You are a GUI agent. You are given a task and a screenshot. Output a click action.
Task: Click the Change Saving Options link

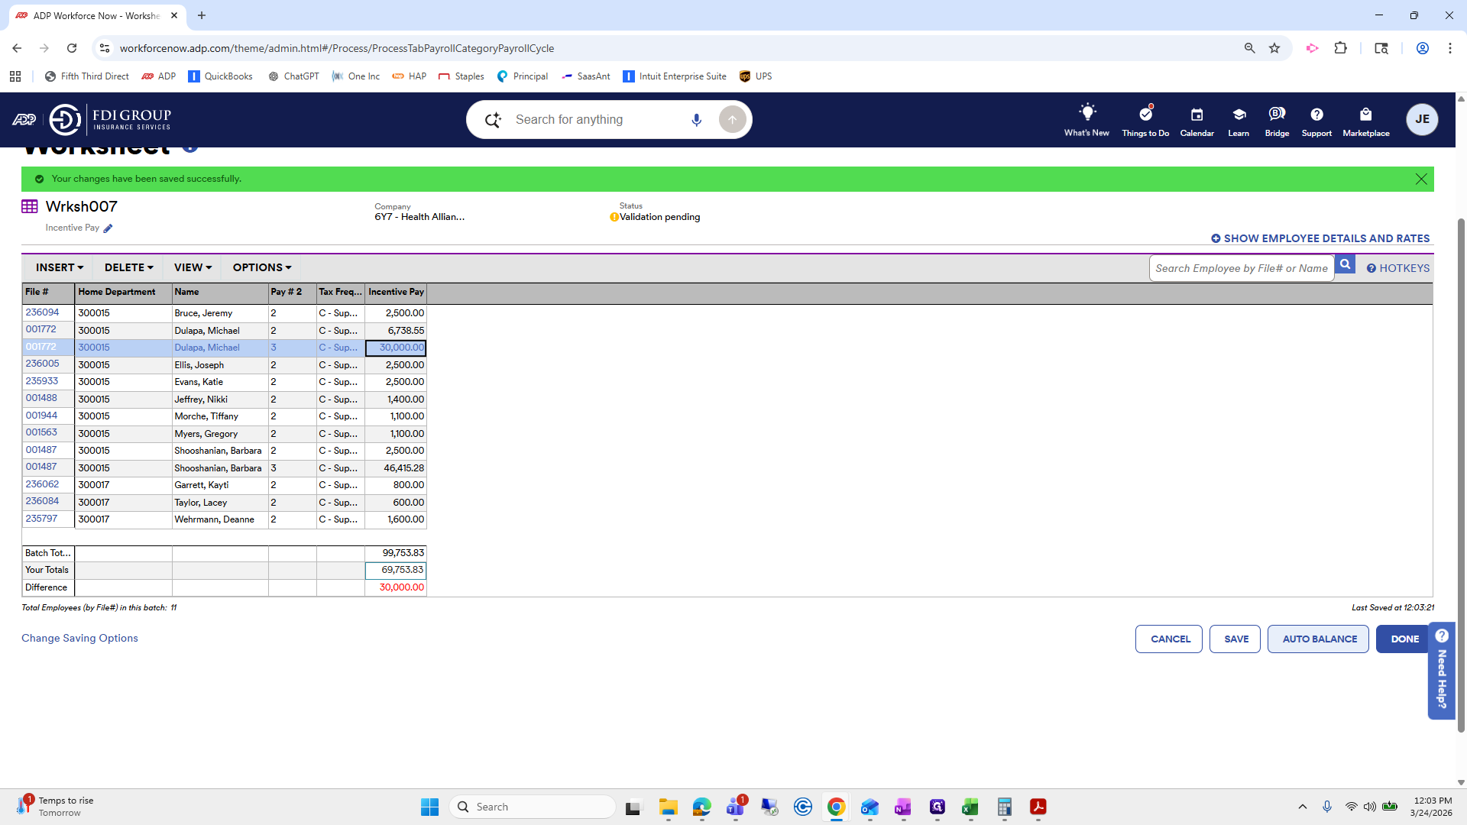pyautogui.click(x=79, y=638)
